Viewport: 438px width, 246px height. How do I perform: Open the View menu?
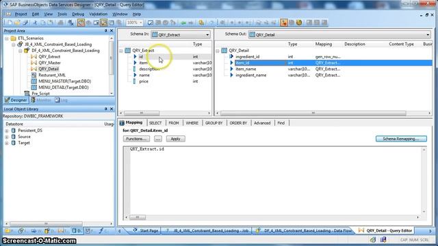48,14
